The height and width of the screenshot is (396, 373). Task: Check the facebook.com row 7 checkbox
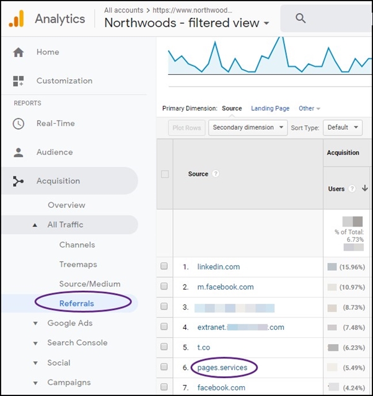click(x=164, y=387)
